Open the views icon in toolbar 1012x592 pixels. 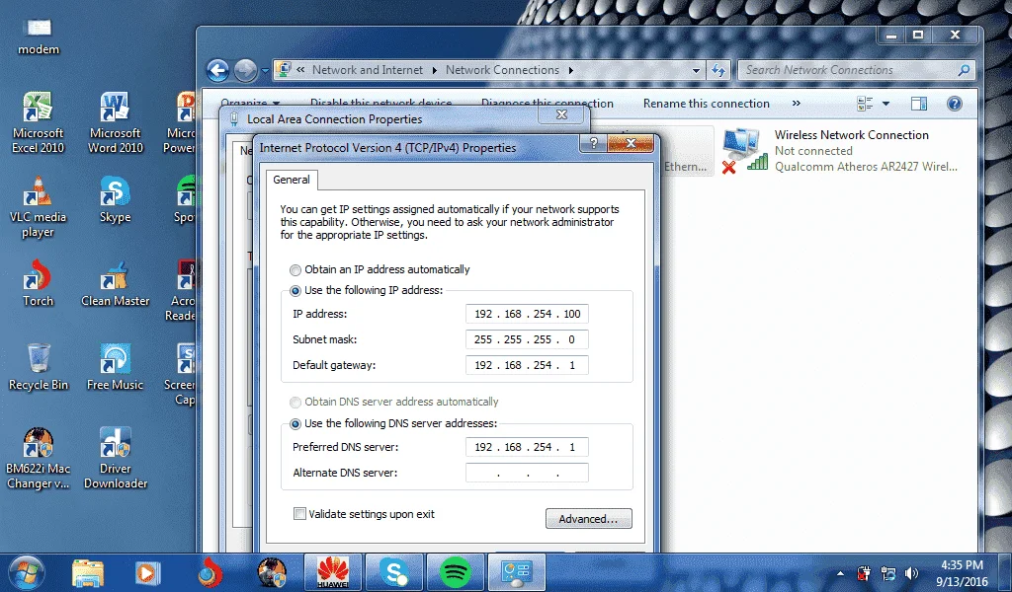click(x=865, y=104)
